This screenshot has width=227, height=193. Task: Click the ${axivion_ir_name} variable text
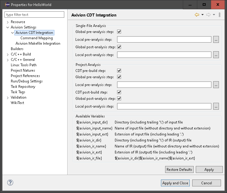tap(91, 146)
